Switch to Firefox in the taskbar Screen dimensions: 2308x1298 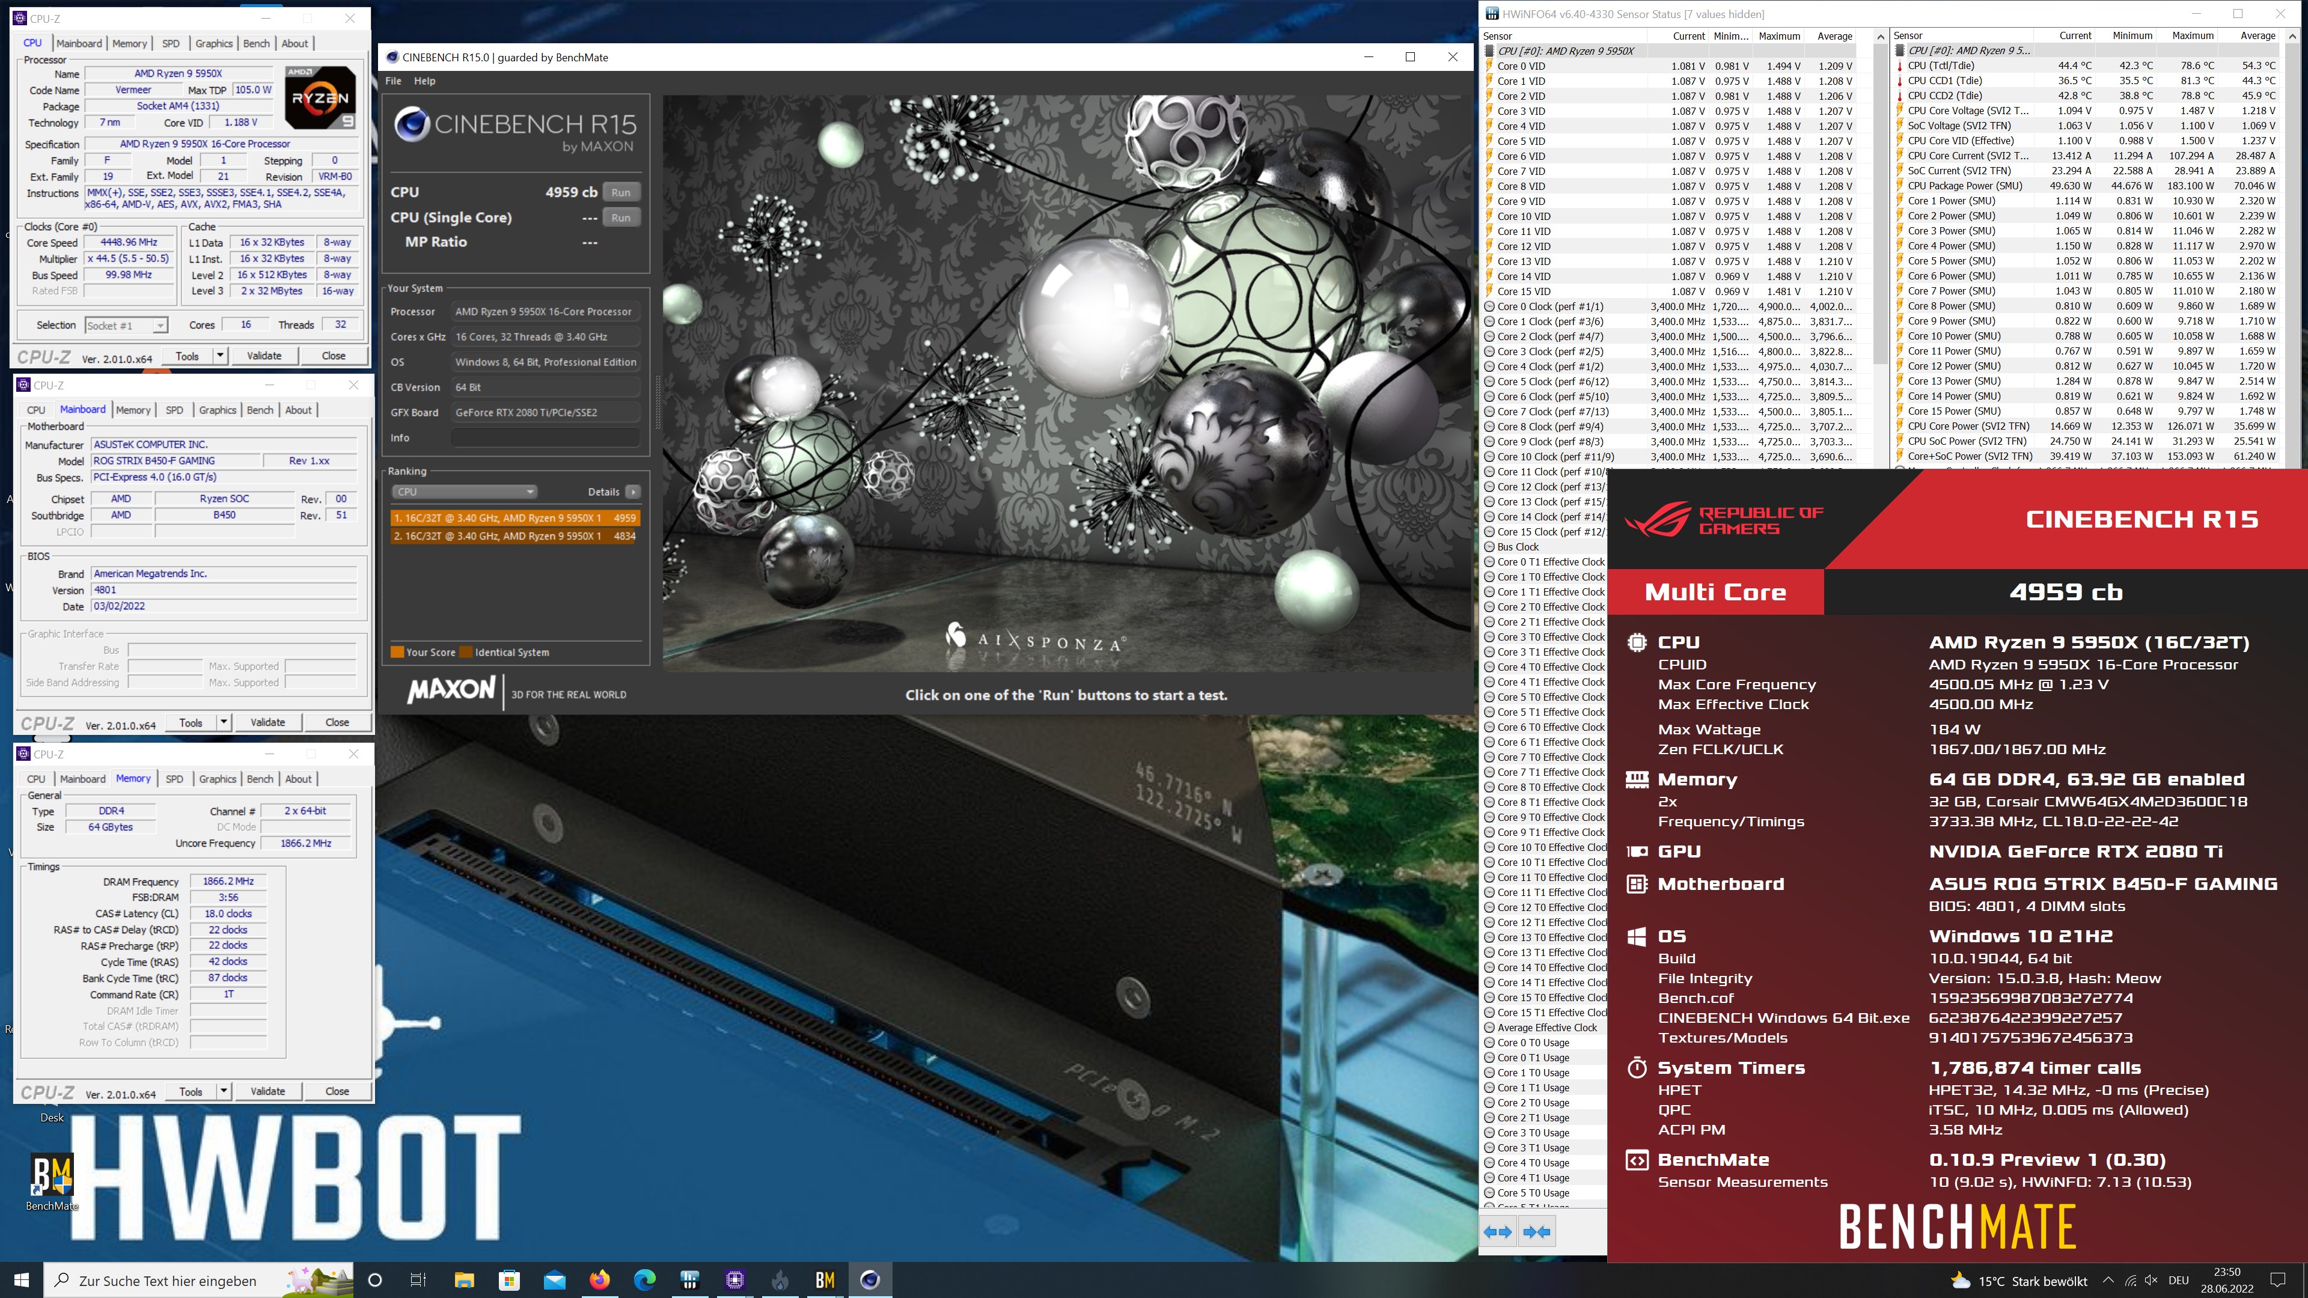(599, 1280)
